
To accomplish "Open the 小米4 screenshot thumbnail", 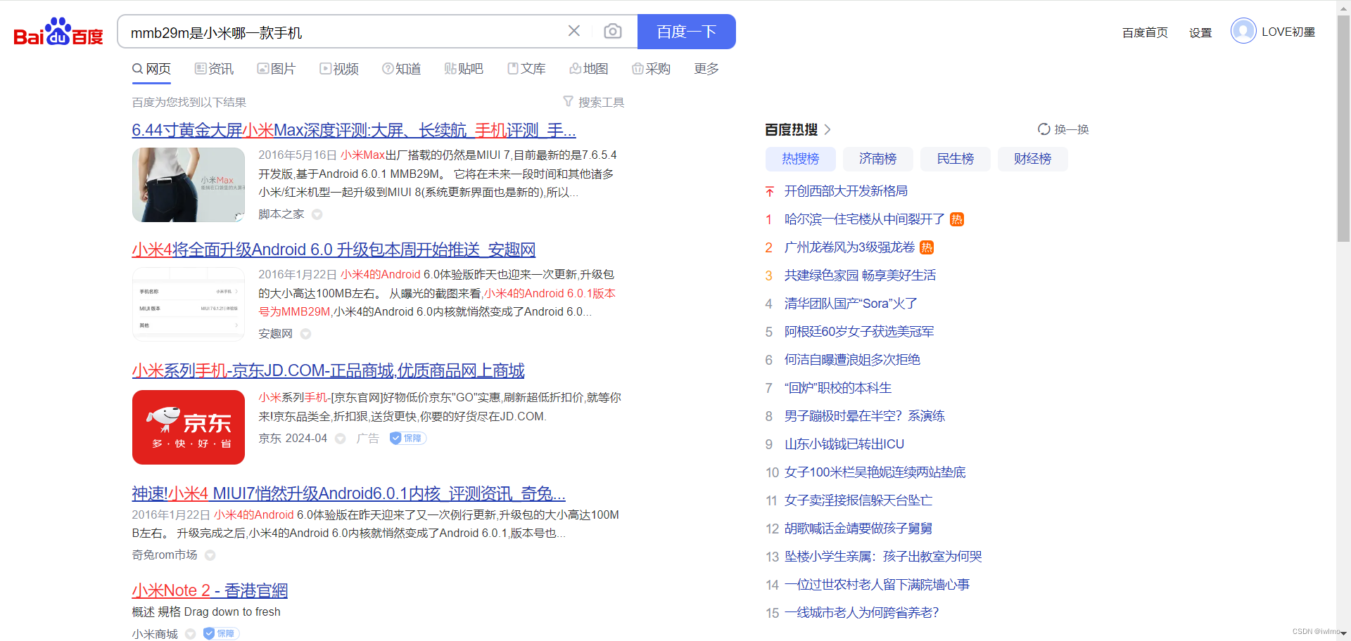I will click(x=189, y=304).
